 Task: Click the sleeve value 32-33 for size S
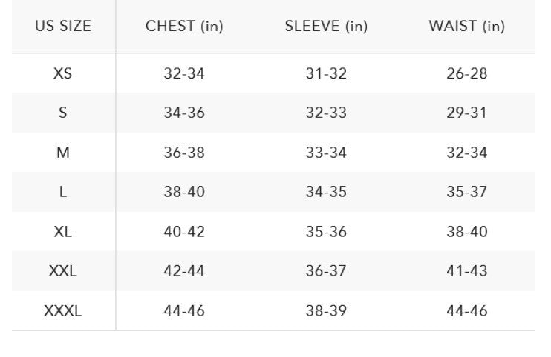326,113
